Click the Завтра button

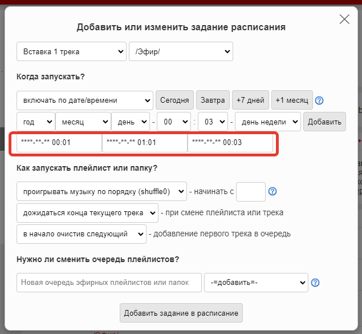[x=213, y=100]
